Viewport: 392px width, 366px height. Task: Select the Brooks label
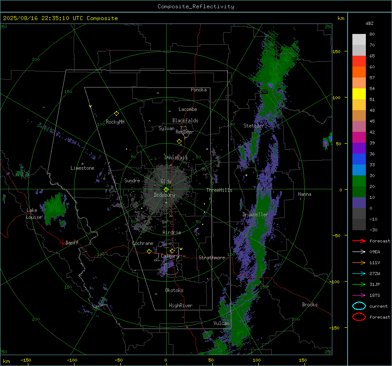pyautogui.click(x=310, y=305)
